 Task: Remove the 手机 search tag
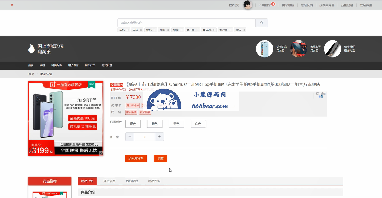(x=127, y=30)
